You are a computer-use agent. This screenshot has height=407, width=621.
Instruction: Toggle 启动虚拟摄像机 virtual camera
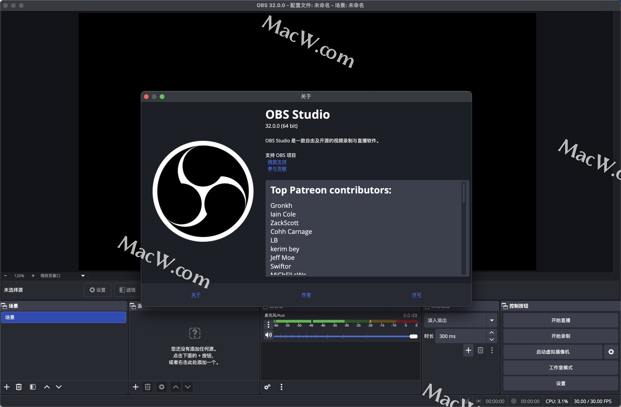pyautogui.click(x=552, y=352)
